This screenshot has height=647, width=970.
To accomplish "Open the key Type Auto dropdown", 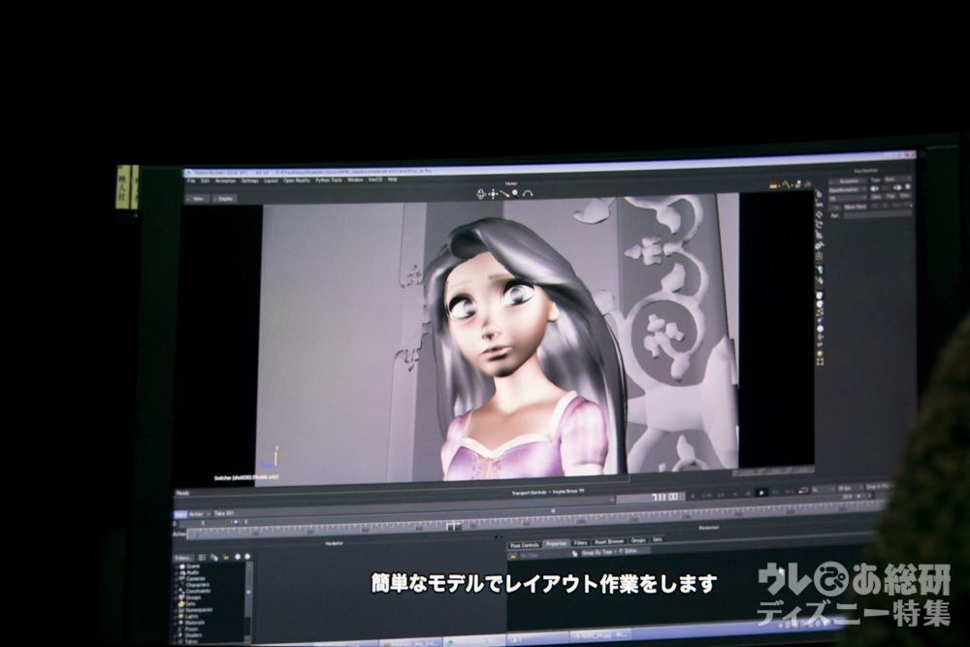I will (898, 178).
